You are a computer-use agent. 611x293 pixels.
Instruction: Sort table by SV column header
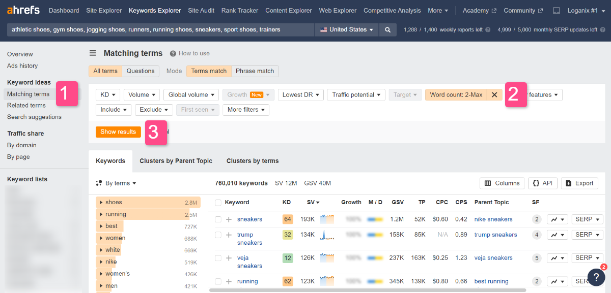314,202
